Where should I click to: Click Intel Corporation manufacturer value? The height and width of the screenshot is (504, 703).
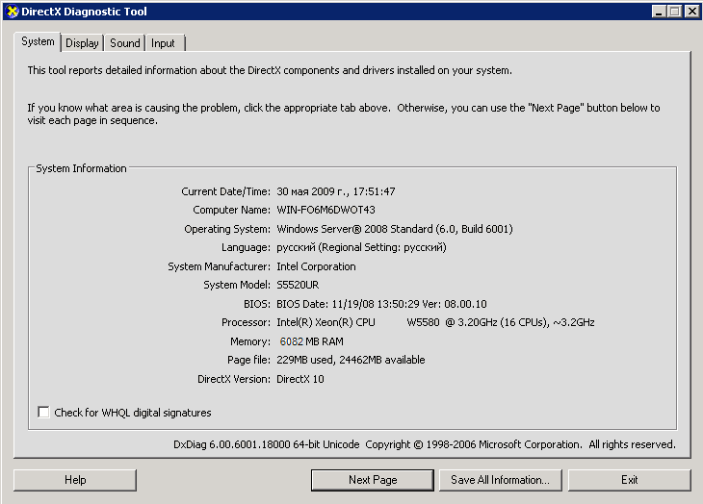[316, 266]
